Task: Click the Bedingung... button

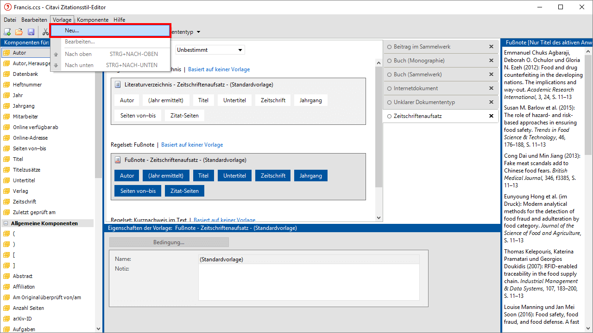Action: click(169, 242)
